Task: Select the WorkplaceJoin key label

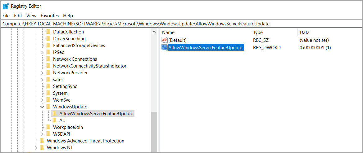Action: click(68, 127)
